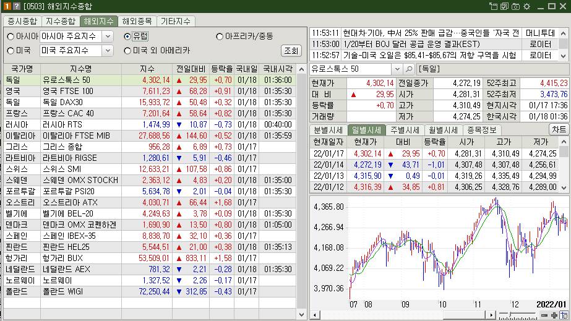Image resolution: width=571 pixels, height=321 pixels.
Task: Click the chart scroll right arrow
Action: click(x=491, y=315)
